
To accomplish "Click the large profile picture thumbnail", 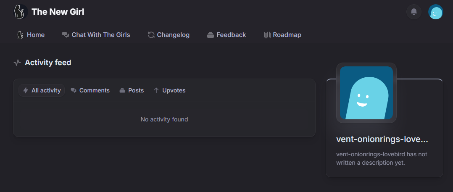I will click(366, 93).
